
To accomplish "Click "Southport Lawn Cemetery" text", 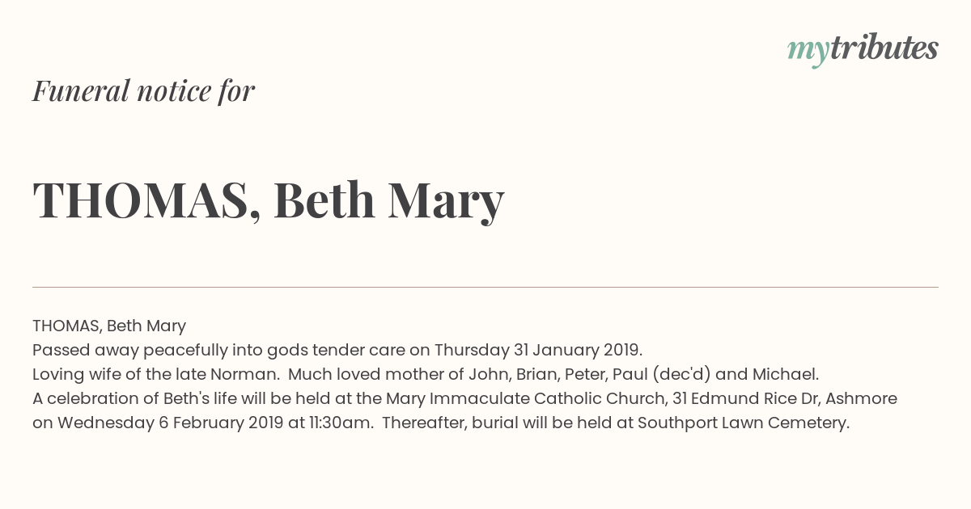I will tap(742, 423).
